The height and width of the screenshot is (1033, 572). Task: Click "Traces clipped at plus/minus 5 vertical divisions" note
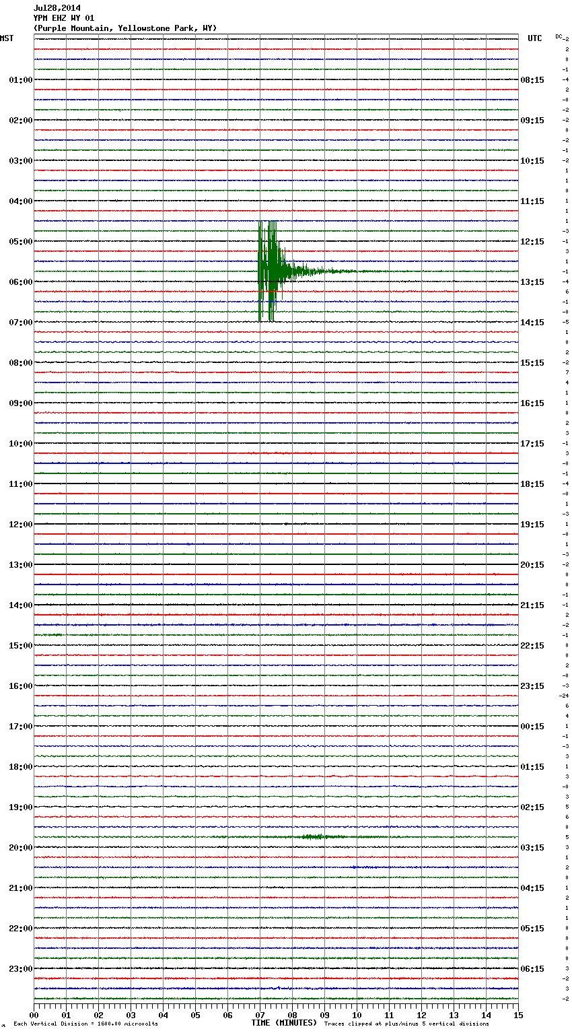coord(406,1024)
